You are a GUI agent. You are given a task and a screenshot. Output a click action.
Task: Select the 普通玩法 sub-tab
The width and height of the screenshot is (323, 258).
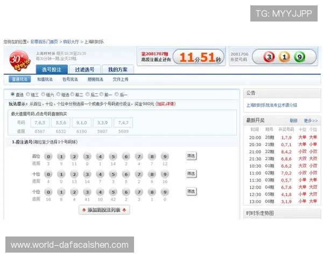(20, 79)
